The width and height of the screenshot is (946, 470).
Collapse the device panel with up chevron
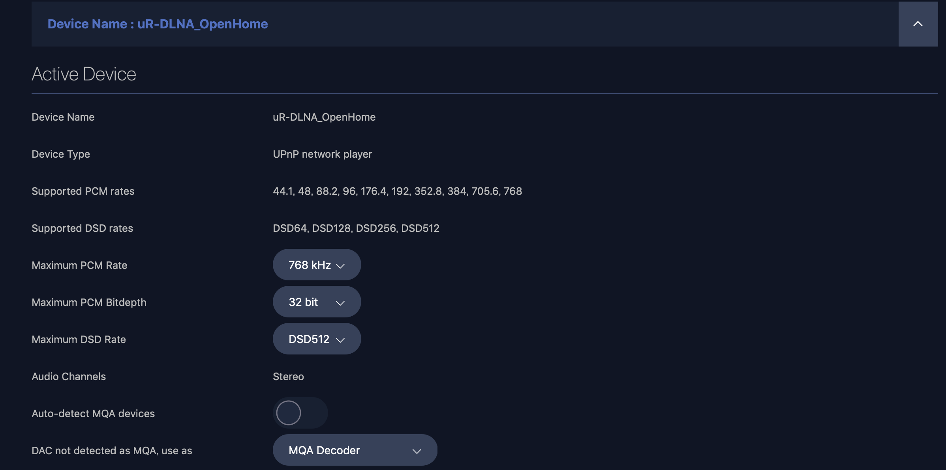(918, 24)
